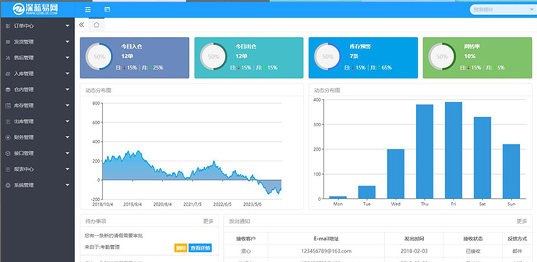Click the 财务管理 sidebar icon
The height and width of the screenshot is (262, 537).
[x=8, y=137]
